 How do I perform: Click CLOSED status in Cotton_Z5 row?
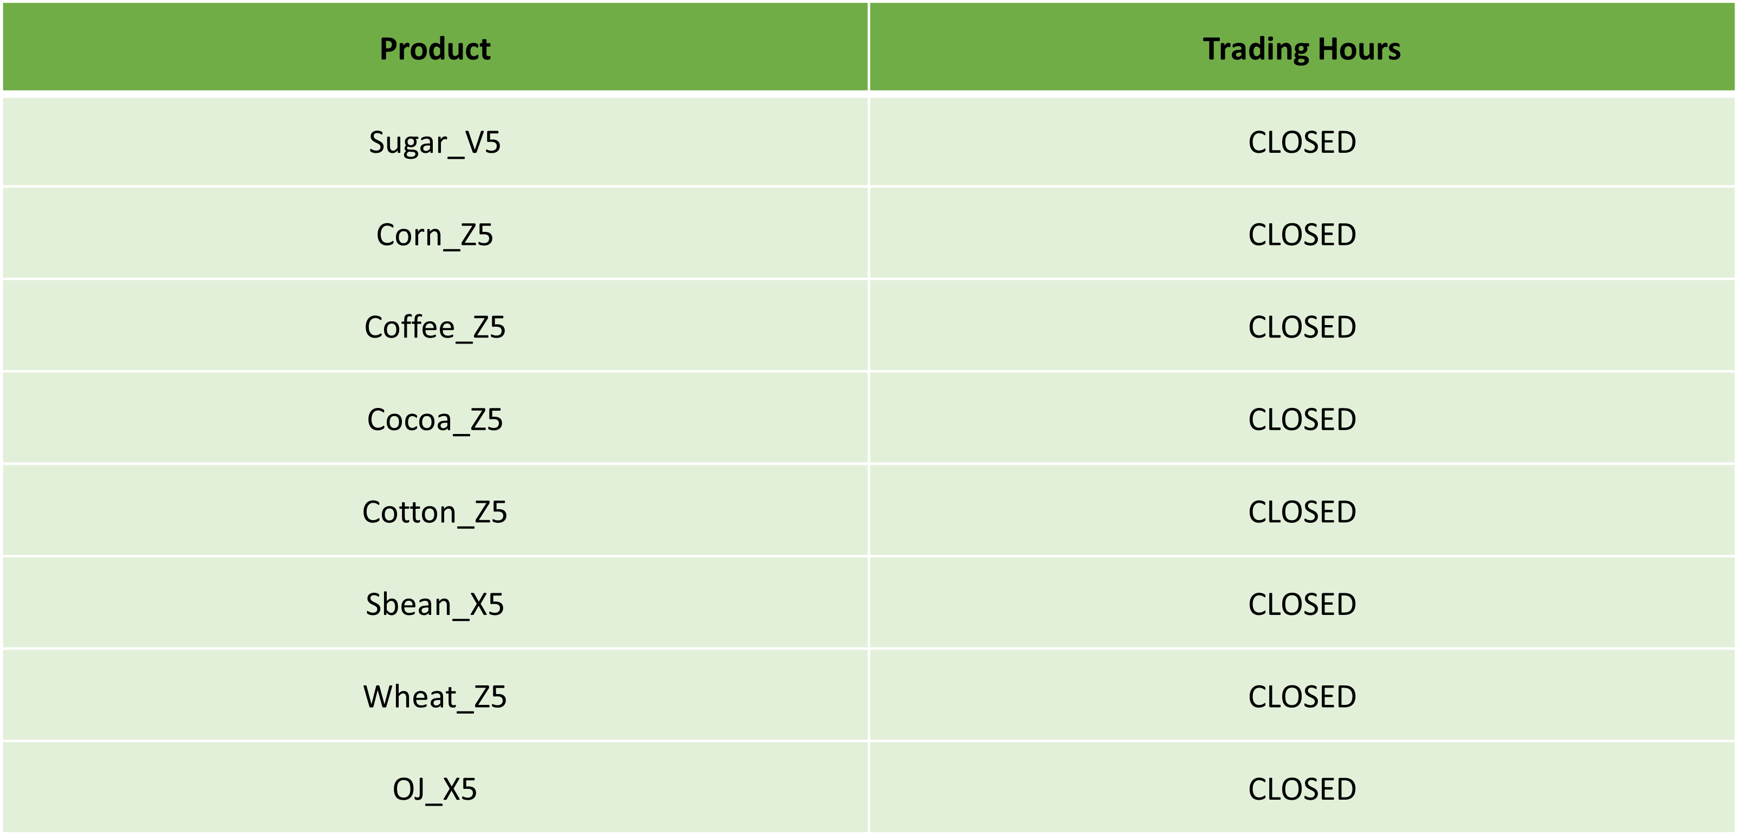(x=1302, y=513)
